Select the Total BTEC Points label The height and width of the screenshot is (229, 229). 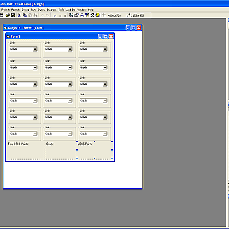(x=18, y=144)
